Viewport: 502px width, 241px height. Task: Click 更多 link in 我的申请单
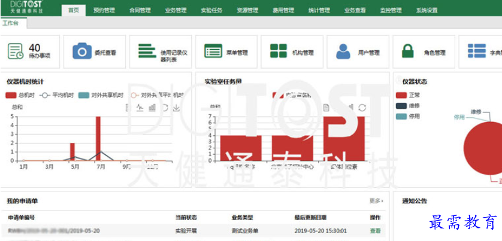tap(376, 201)
